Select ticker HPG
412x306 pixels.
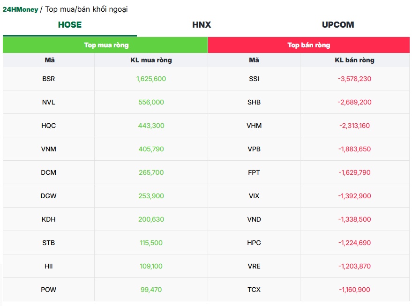click(254, 243)
